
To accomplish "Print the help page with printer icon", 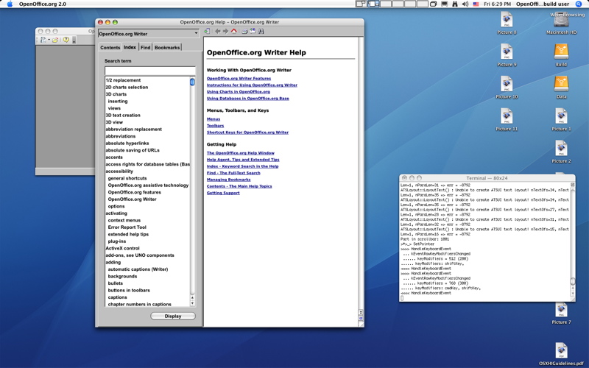I will pos(244,31).
